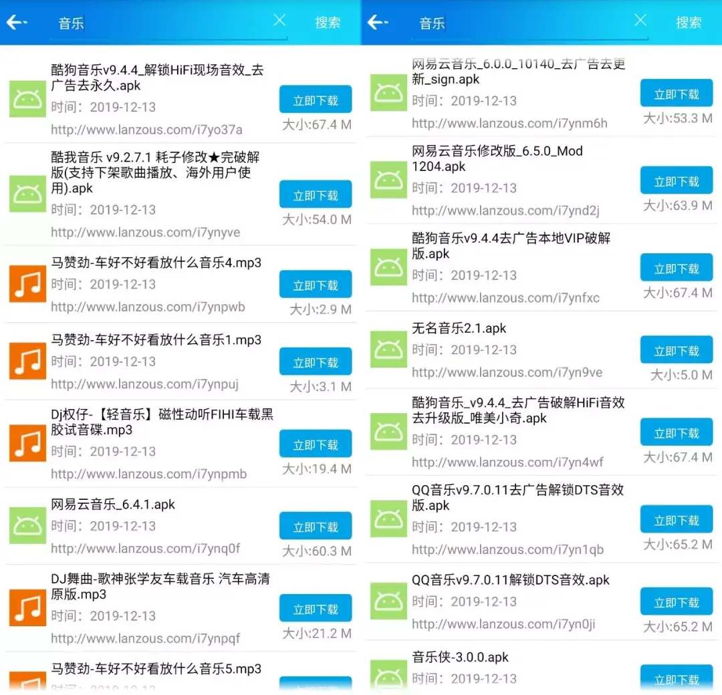Download 无名音乐2.1.apk
The height and width of the screenshot is (695, 722).
pyautogui.click(x=677, y=350)
